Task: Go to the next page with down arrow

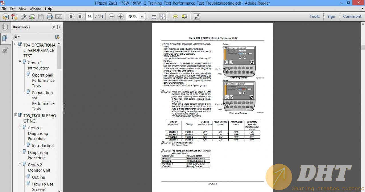Action: (x=80, y=17)
